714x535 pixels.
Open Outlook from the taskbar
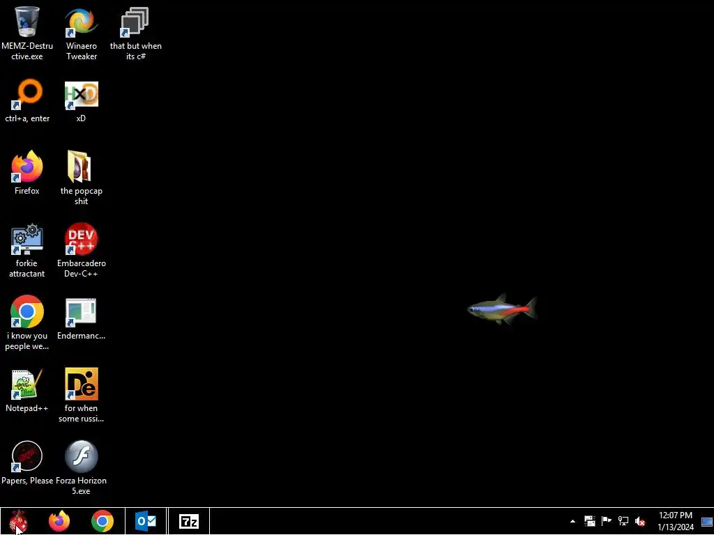[146, 521]
